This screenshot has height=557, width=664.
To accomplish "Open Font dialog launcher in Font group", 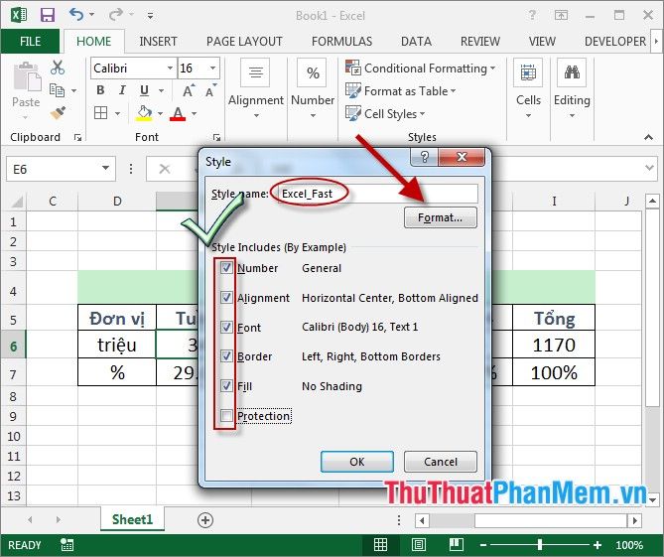I will click(x=216, y=137).
